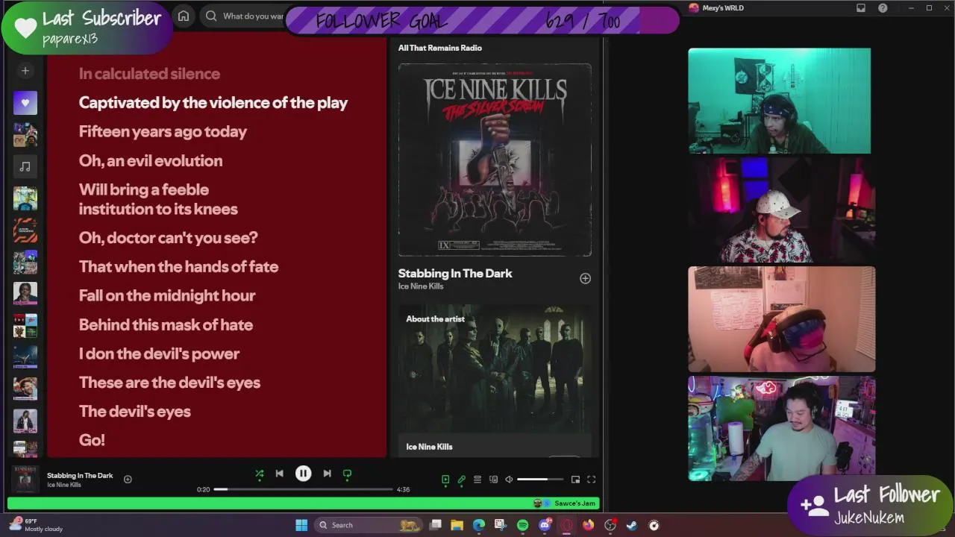
Task: Open the Stabbing In The Dark heading in panel
Action: pyautogui.click(x=455, y=273)
